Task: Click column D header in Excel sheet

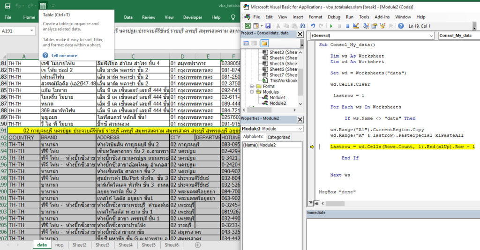Action: (x=182, y=56)
